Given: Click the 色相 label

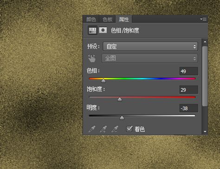Looking at the screenshot, I should point(93,71).
